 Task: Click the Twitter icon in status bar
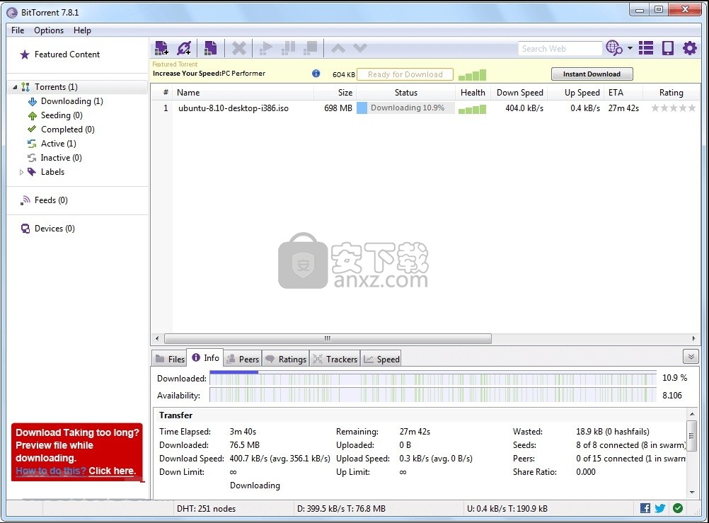coord(660,508)
